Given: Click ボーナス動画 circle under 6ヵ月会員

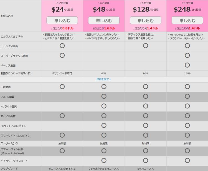Looking at the screenshot, I should [187, 65].
